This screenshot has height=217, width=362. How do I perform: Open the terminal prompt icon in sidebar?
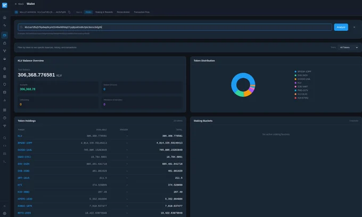[5, 161]
